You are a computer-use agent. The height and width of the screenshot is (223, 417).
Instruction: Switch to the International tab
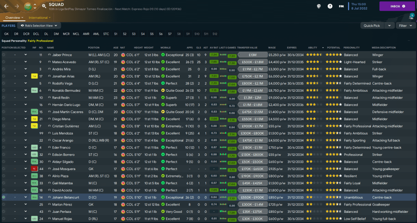pyautogui.click(x=40, y=18)
